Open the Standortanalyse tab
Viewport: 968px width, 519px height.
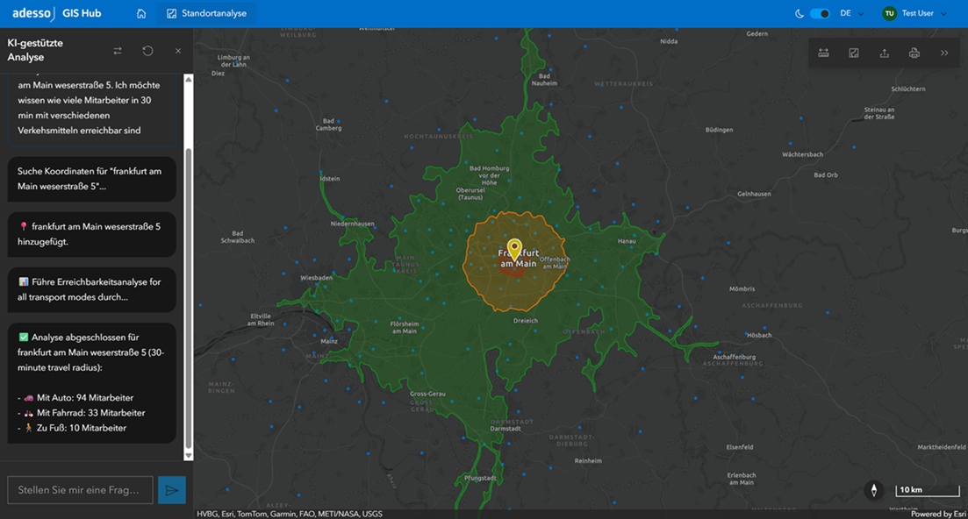pyautogui.click(x=206, y=13)
